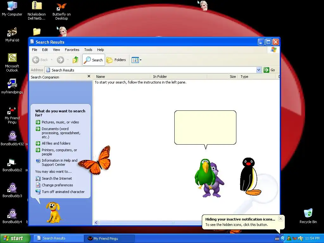Click the on-screen keyboard tray icon
This screenshot has width=324, height=243.
[x=277, y=239]
